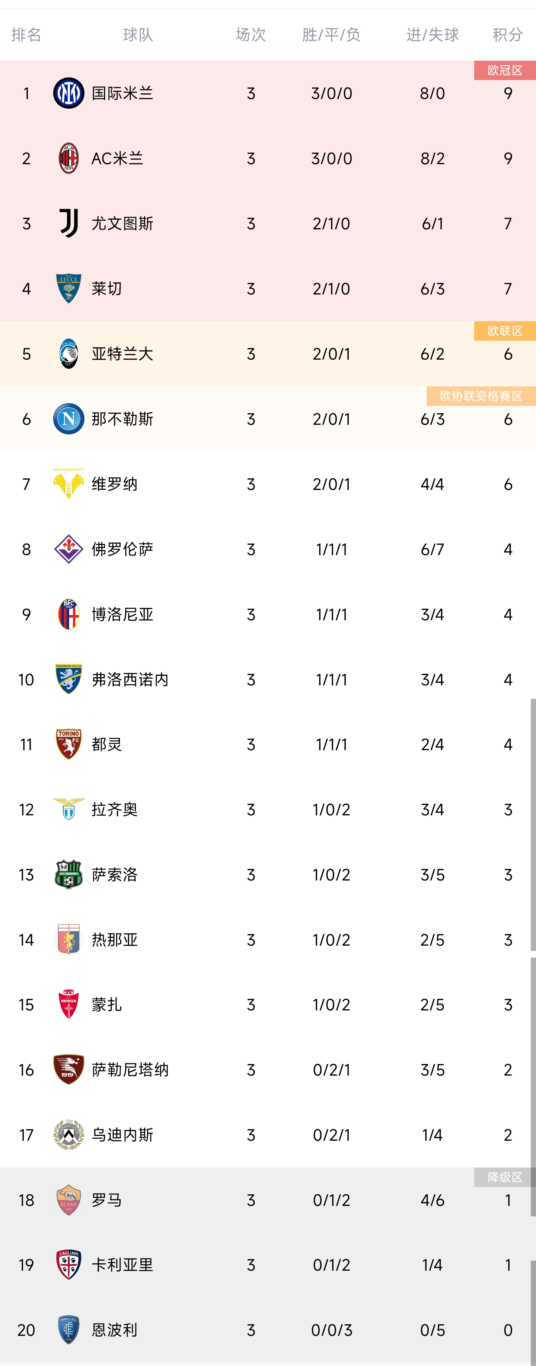The height and width of the screenshot is (1366, 536).
Task: Open the Lazio eagle badge
Action: (69, 809)
